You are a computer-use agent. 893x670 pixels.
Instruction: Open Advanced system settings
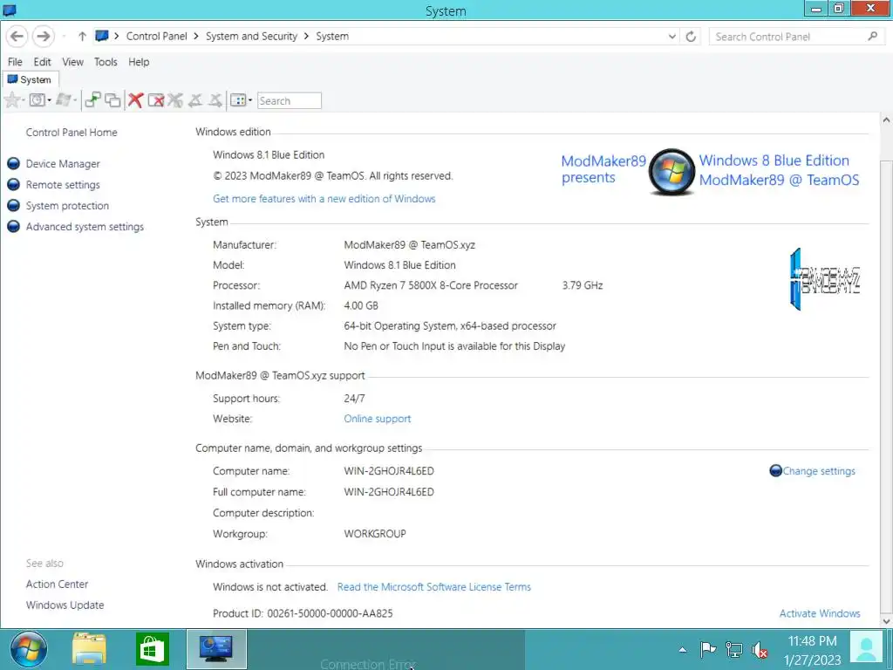click(x=85, y=226)
